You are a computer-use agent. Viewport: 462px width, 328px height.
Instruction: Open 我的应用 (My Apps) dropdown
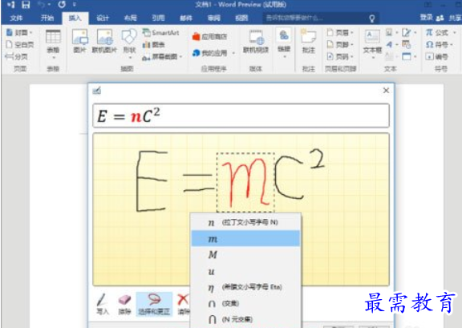coord(213,53)
